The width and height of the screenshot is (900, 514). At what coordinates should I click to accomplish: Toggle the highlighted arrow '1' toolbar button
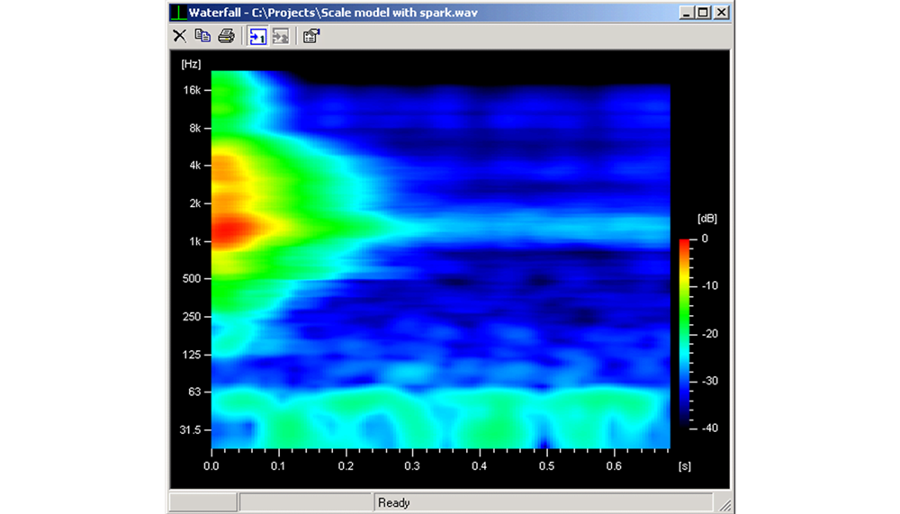pyautogui.click(x=258, y=36)
